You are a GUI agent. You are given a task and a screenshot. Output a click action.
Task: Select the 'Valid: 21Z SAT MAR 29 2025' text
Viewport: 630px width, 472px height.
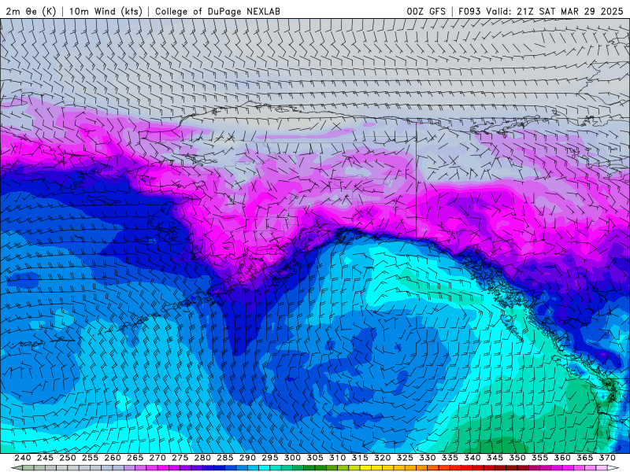[x=554, y=11]
